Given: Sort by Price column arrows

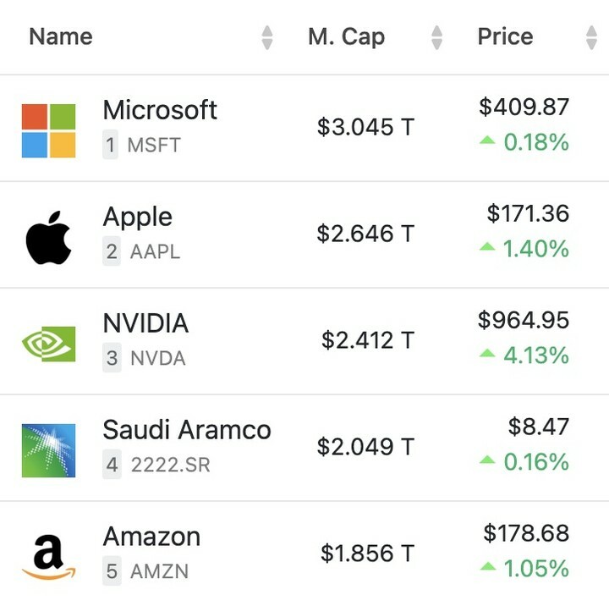Looking at the screenshot, I should click(x=591, y=37).
